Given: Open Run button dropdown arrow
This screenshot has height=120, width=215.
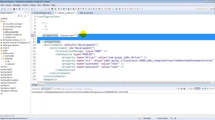Looking at the screenshot, I should point(66,9).
